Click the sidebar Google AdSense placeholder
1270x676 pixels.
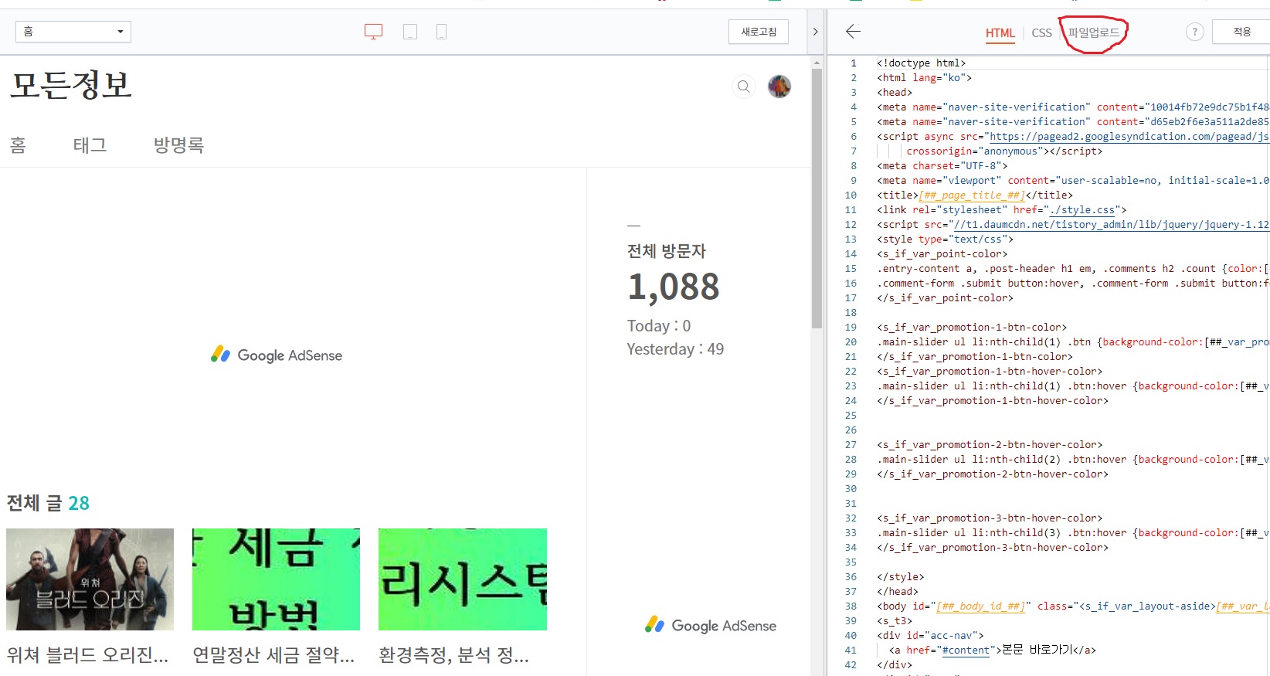point(711,625)
